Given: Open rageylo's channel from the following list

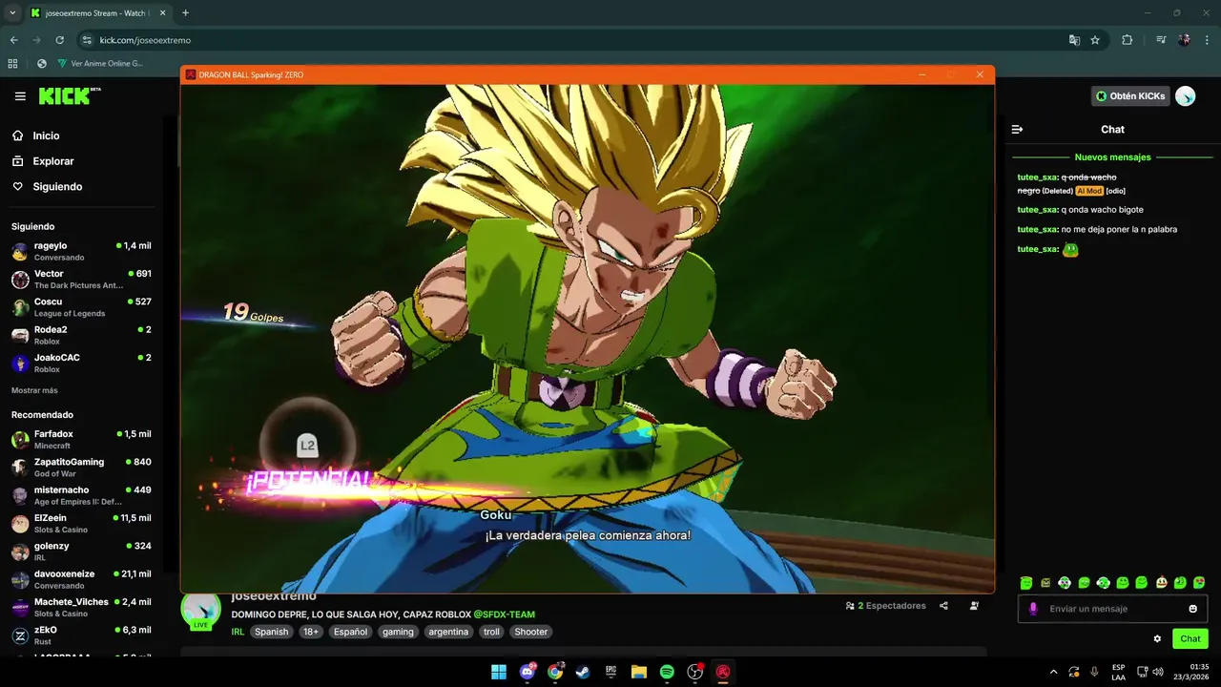Looking at the screenshot, I should point(81,251).
